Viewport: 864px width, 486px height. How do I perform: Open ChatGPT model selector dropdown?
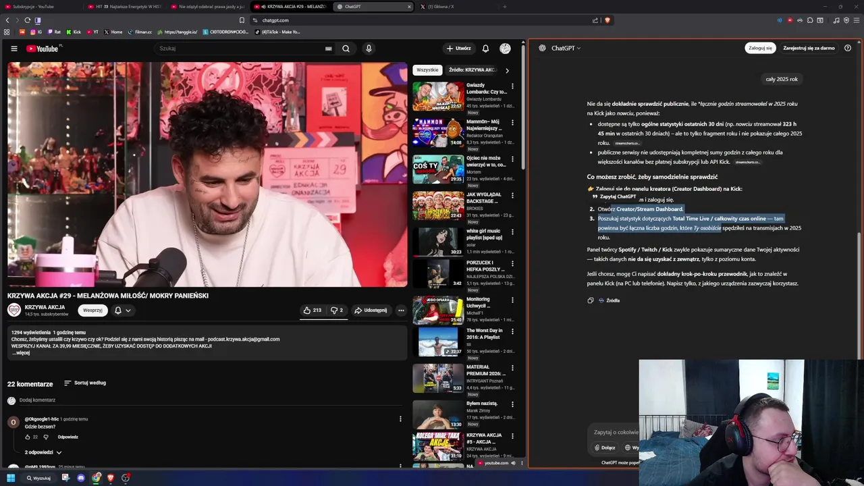pyautogui.click(x=566, y=48)
